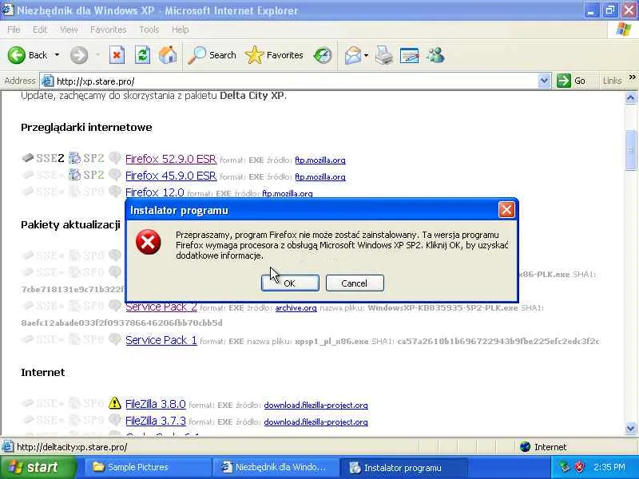Image resolution: width=639 pixels, height=479 pixels.
Task: Open the Service Pack 1 link
Action: 161,340
